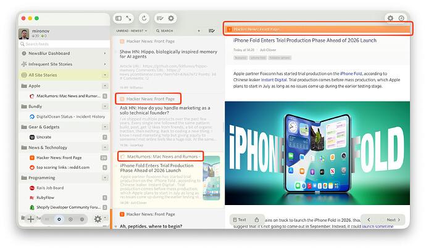Open top scoring links : reddit.com feed
Viewport: 426px width, 250px height.
coord(64,167)
